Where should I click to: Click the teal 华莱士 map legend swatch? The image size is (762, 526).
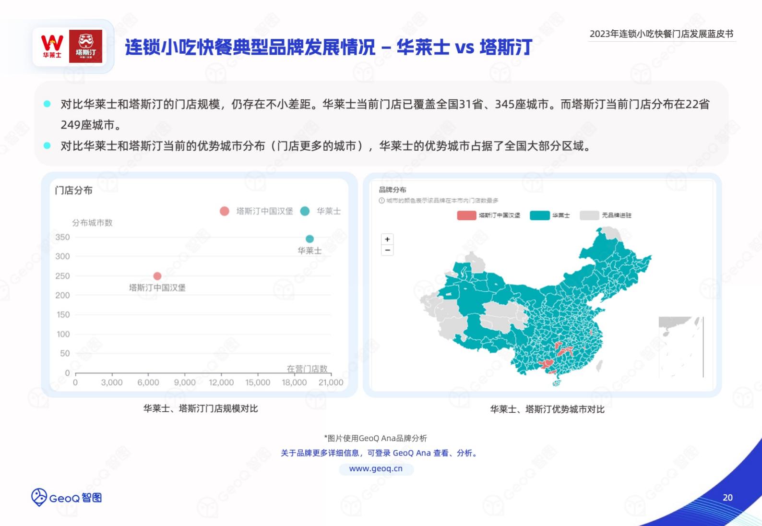(539, 215)
